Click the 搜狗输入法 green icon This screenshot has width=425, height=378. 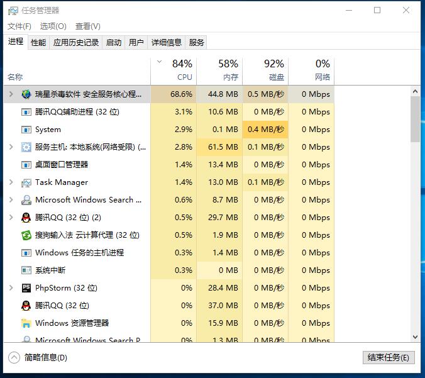26,235
